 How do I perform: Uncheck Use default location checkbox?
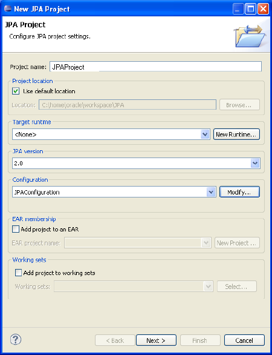pyautogui.click(x=16, y=91)
